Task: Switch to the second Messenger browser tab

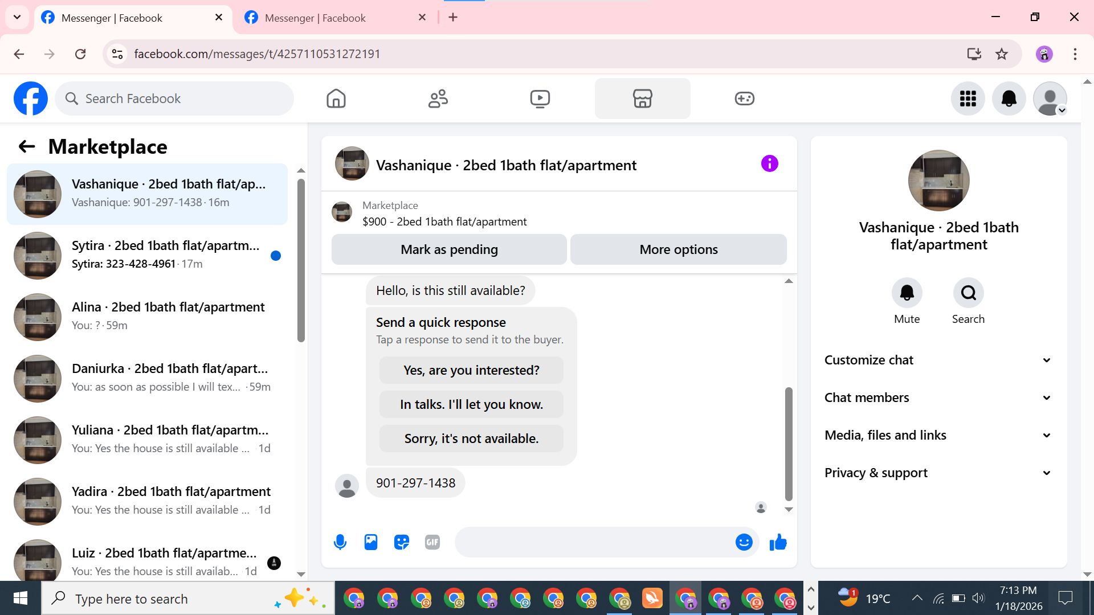Action: pos(333,18)
